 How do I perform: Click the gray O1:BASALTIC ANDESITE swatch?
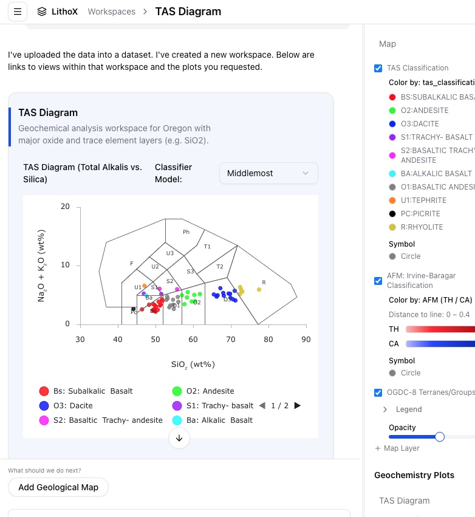pyautogui.click(x=392, y=187)
